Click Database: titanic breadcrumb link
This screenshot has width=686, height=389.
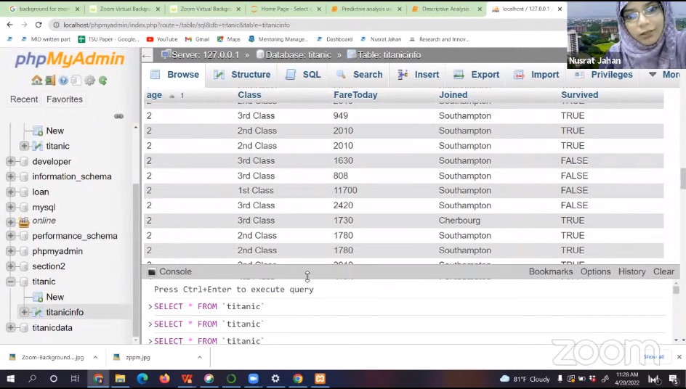tap(299, 55)
